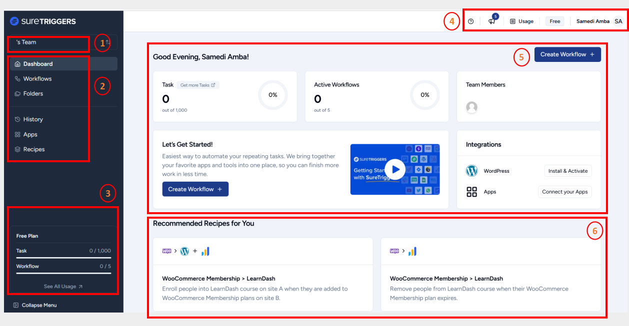Open Dashboard in sidebar
Screen dimensions: 629x326
click(x=63, y=64)
